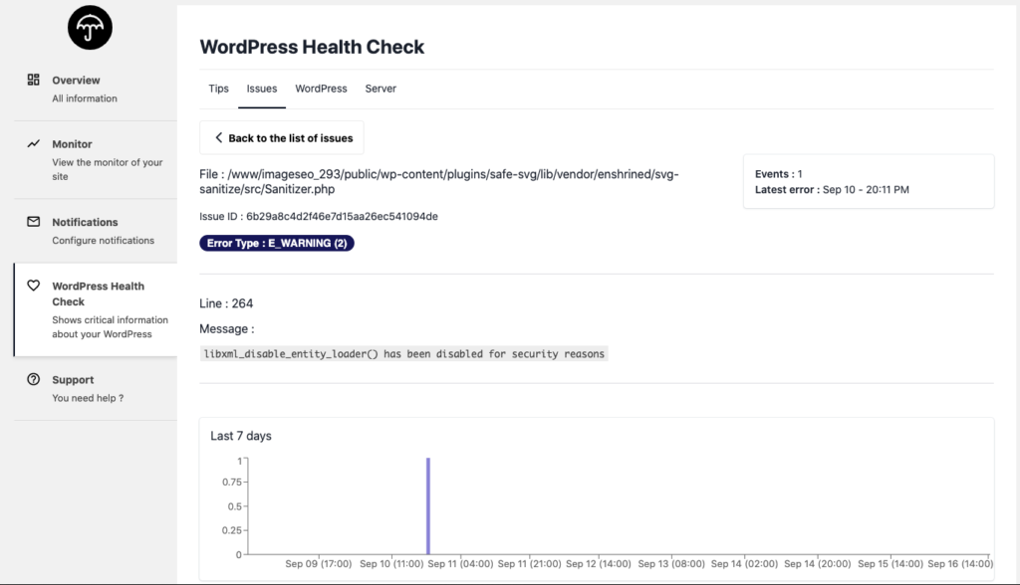Viewport: 1020px width, 585px height.
Task: Click the 'All information' subtitle
Action: [85, 98]
